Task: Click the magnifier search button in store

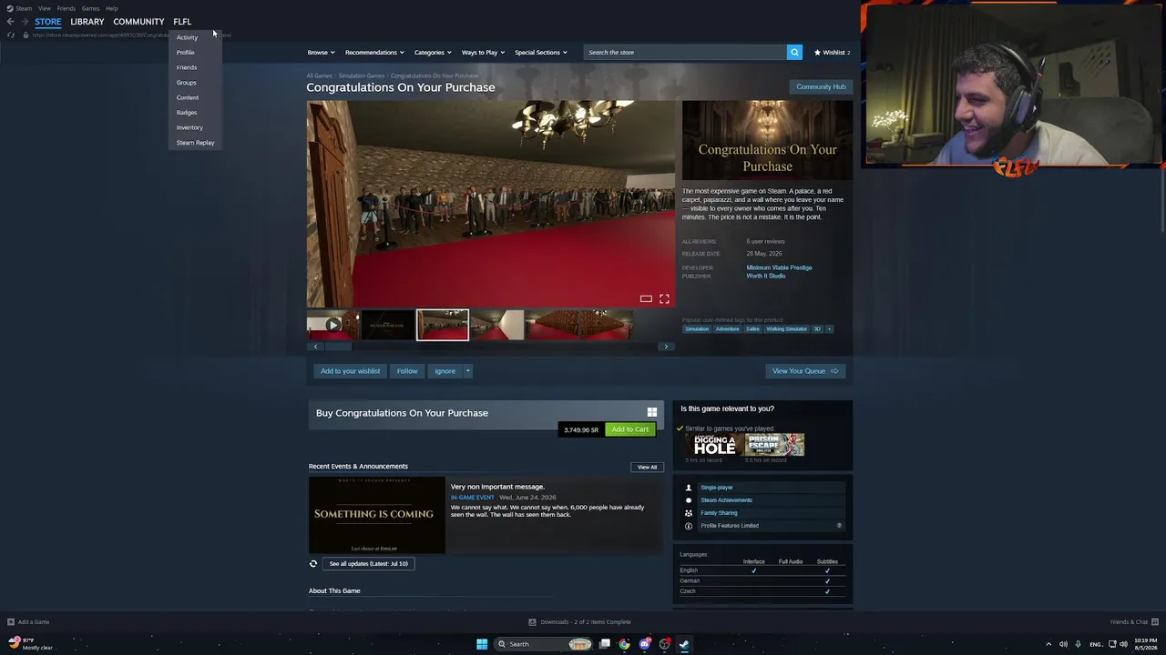Action: click(794, 52)
